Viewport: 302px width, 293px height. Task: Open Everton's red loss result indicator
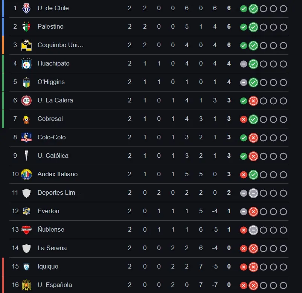coord(253,212)
